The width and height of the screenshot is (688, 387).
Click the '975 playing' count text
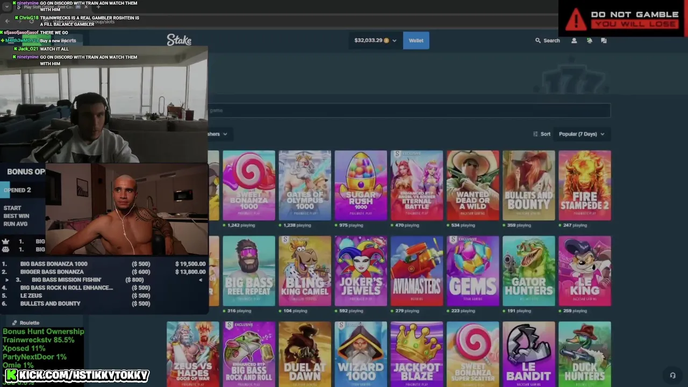coord(352,225)
